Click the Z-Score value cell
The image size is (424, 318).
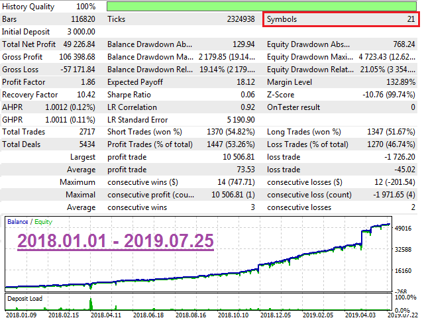386,95
